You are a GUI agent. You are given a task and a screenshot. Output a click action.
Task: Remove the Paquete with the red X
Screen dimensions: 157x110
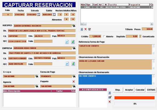tap(74, 82)
